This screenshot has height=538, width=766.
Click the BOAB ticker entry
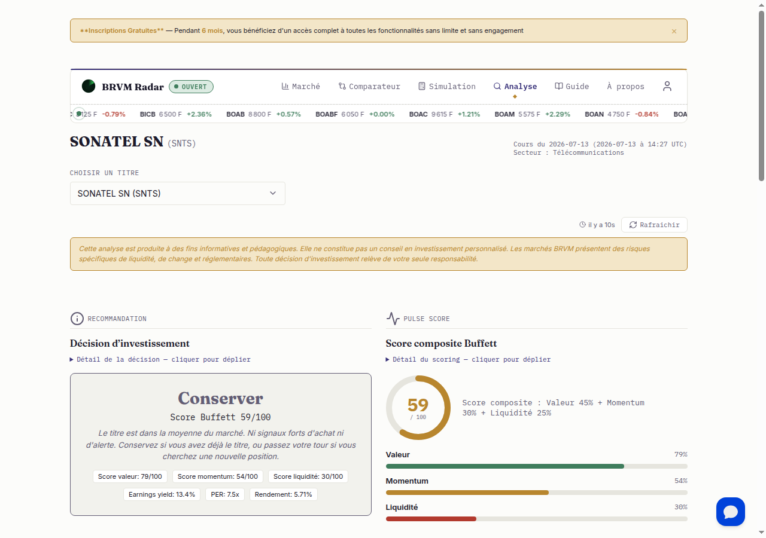click(263, 114)
